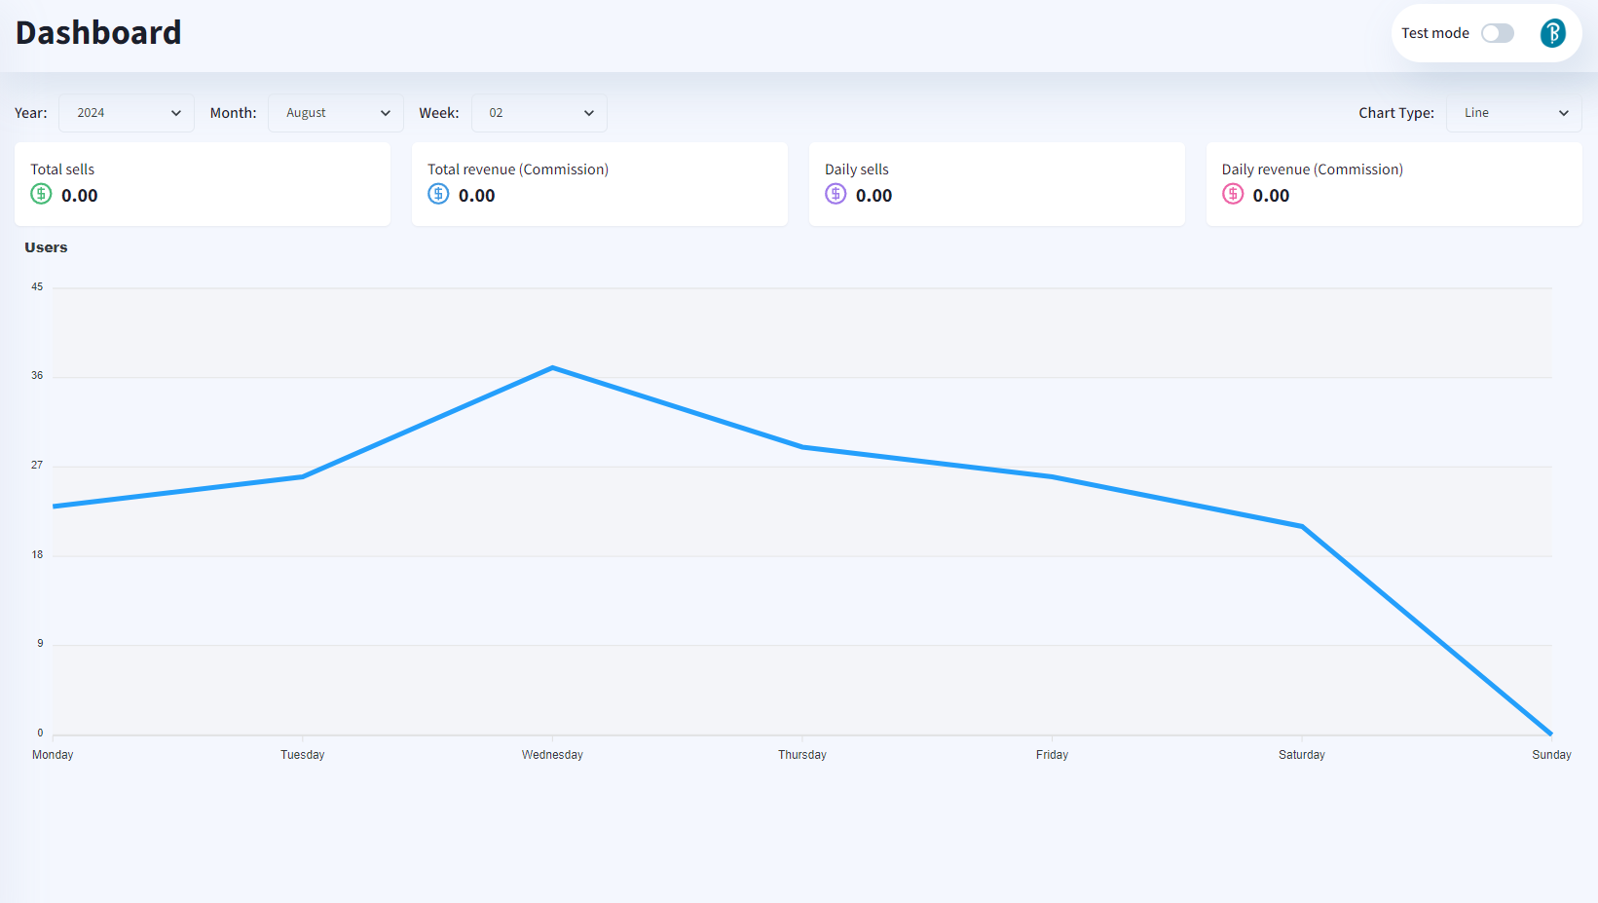Screen dimensions: 1598x903
Task: Open the Week dropdown showing 02
Action: pos(539,113)
